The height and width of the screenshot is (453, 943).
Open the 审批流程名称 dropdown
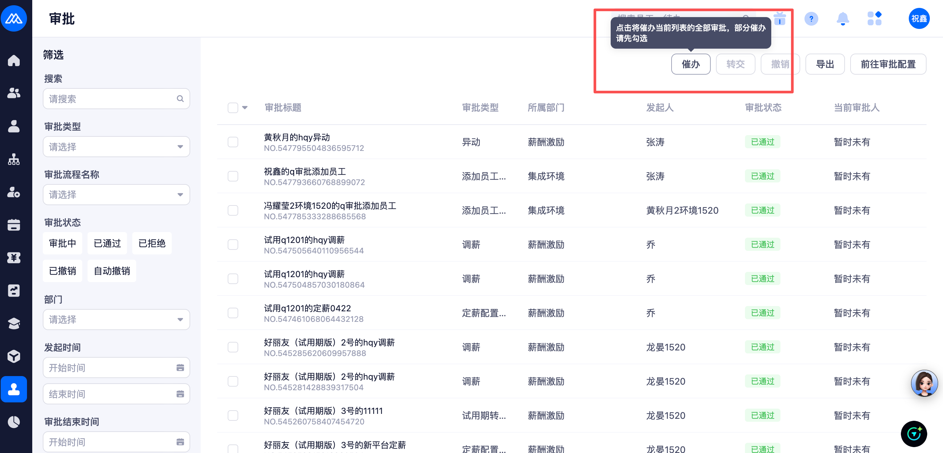(116, 195)
